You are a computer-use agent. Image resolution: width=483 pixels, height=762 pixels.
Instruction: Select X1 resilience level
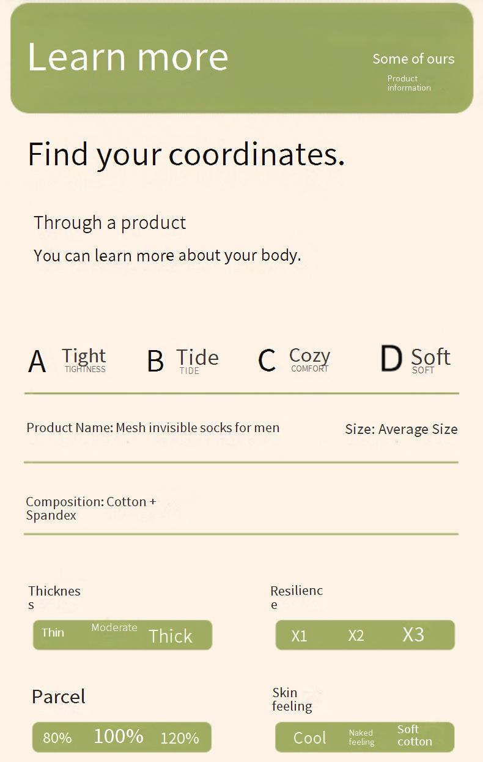click(x=299, y=636)
